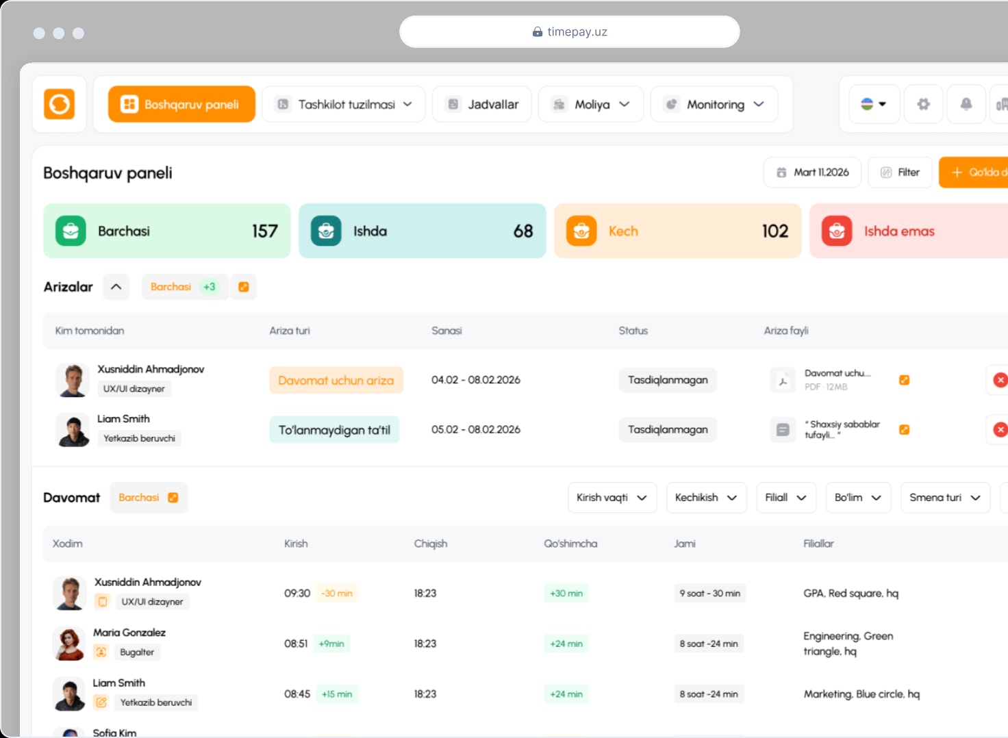Select the Boshqaruv paneli tab
The width and height of the screenshot is (1008, 738).
(x=181, y=104)
